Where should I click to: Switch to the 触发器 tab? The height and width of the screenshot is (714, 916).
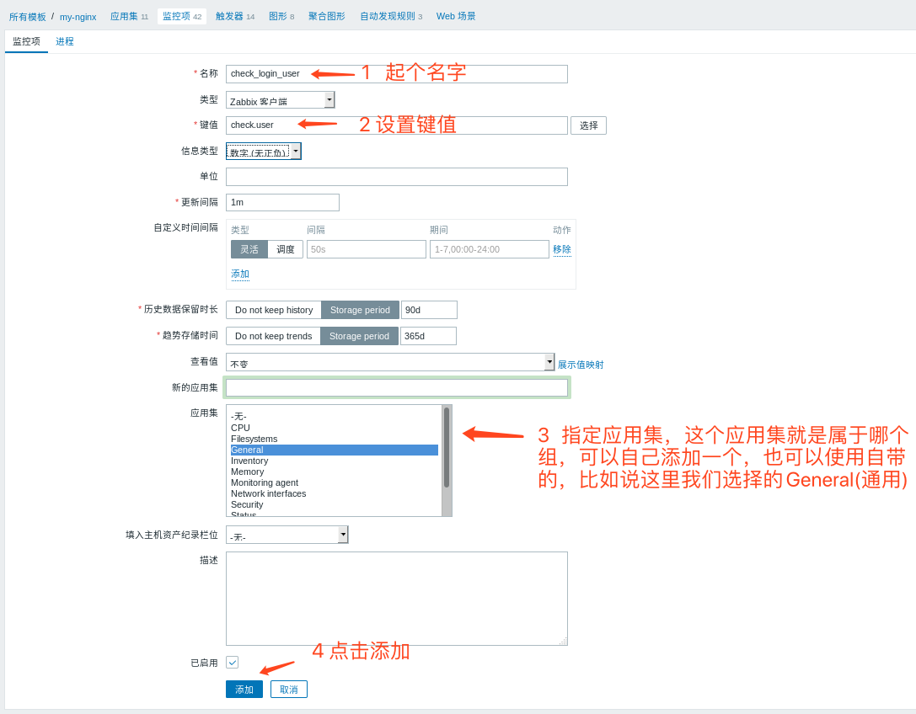click(x=229, y=15)
